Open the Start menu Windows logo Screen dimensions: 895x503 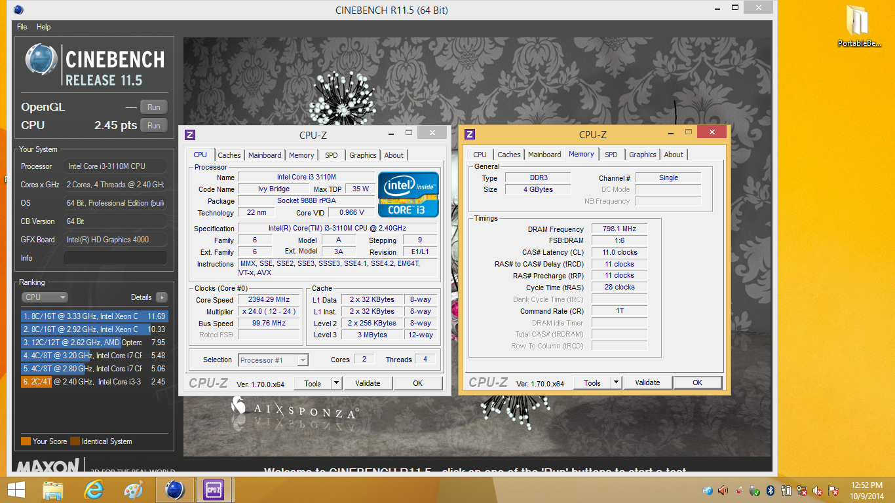[16, 490]
